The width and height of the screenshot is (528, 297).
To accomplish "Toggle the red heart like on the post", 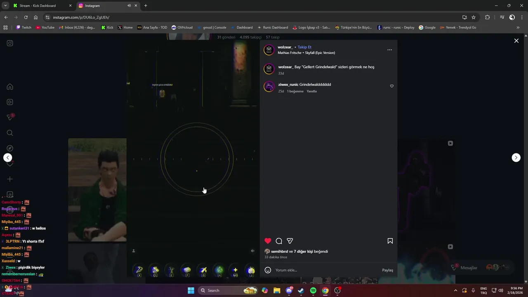I will (x=268, y=241).
